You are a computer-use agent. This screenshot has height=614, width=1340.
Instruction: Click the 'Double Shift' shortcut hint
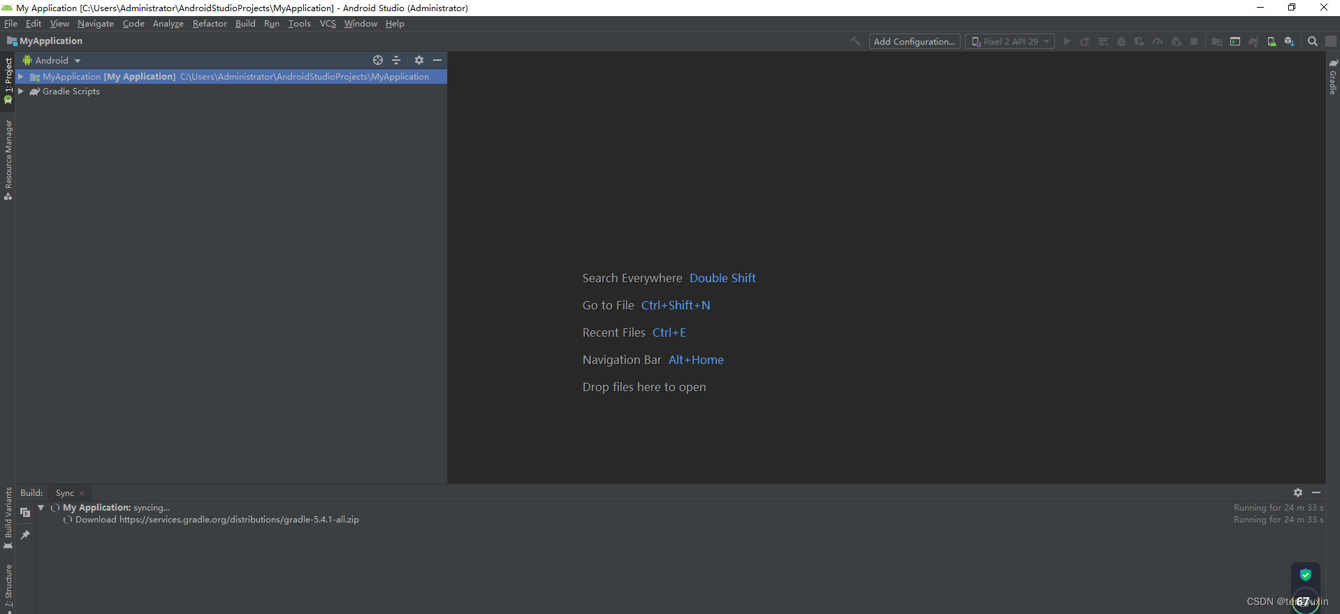[722, 278]
